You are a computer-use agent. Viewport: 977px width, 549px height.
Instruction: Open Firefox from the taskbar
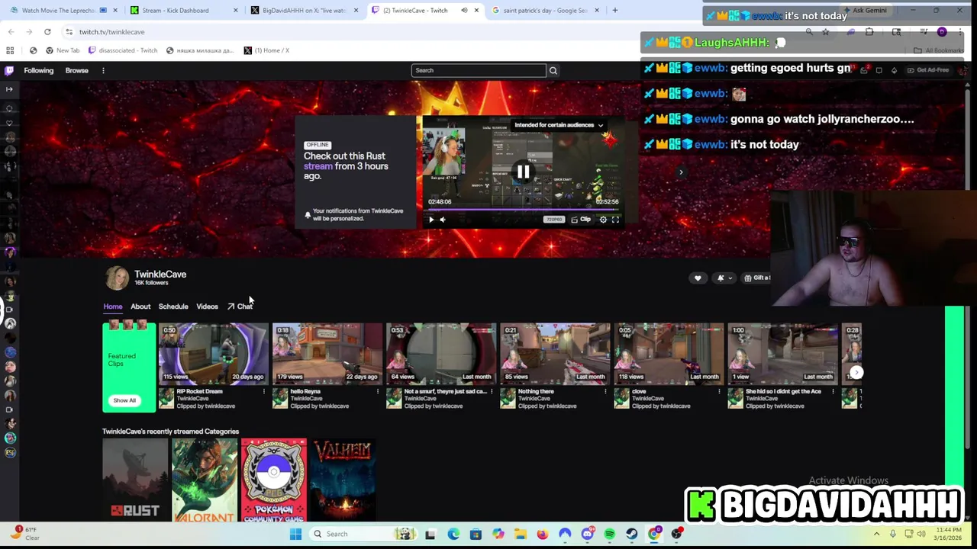pyautogui.click(x=543, y=534)
